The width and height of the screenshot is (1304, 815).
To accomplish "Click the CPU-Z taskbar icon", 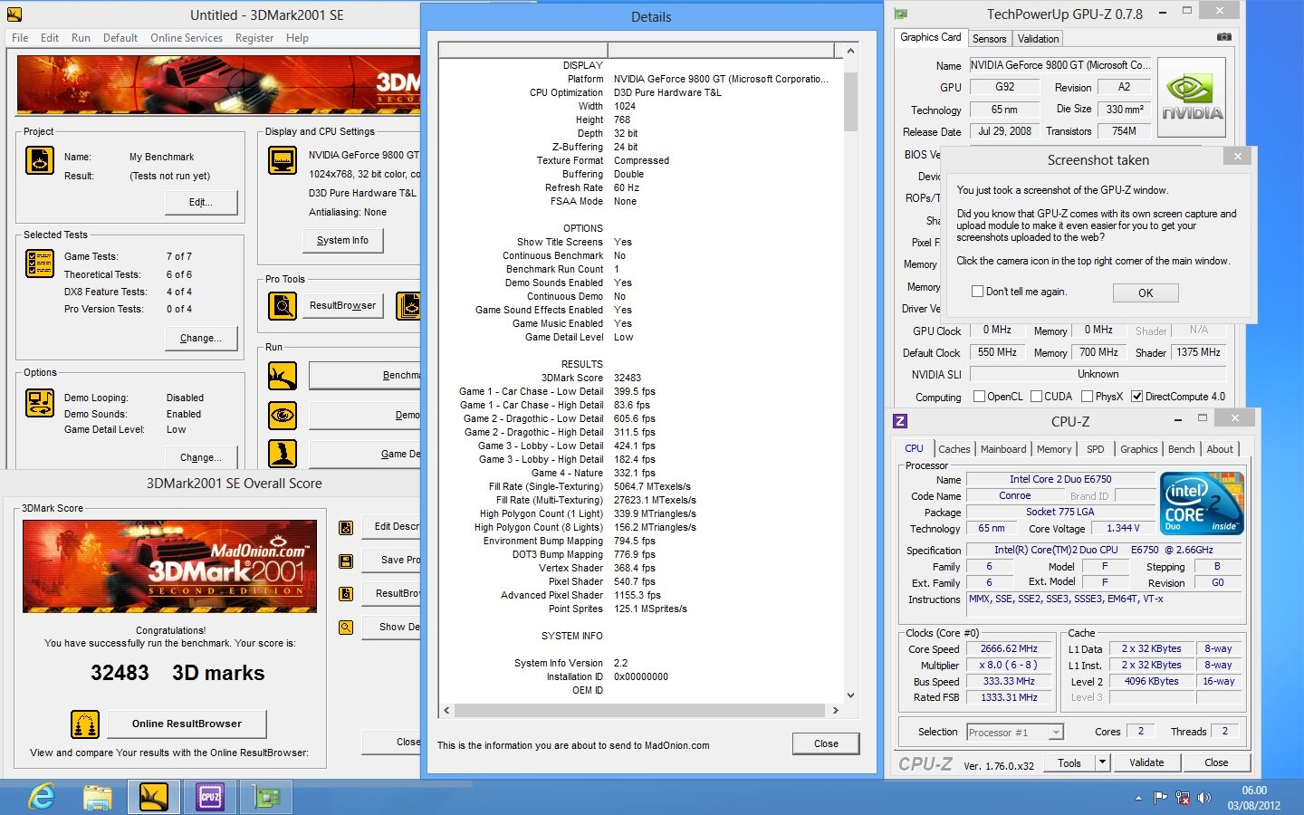I will point(209,797).
